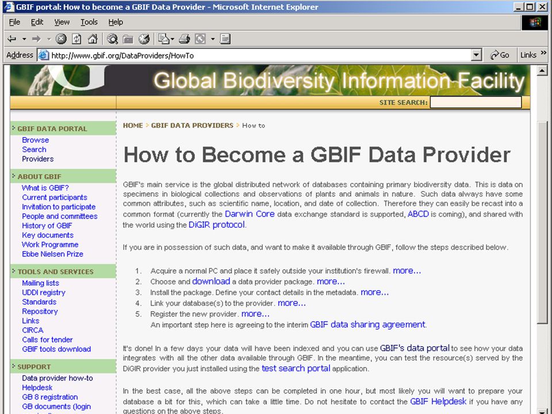This screenshot has width=552, height=414.
Task: Click the Internet Explorer title bar icon
Action: (x=9, y=7)
